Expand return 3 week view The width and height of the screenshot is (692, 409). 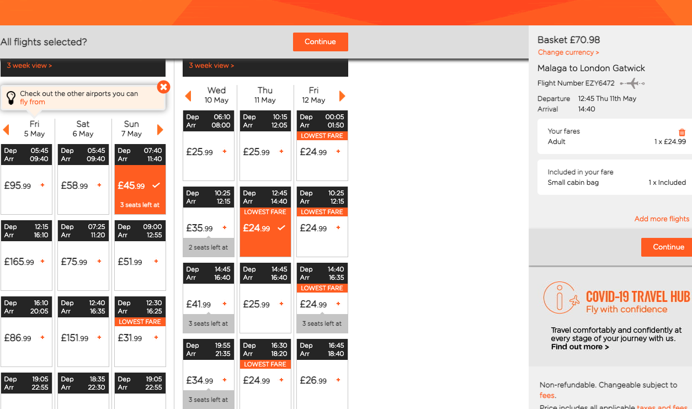point(211,66)
